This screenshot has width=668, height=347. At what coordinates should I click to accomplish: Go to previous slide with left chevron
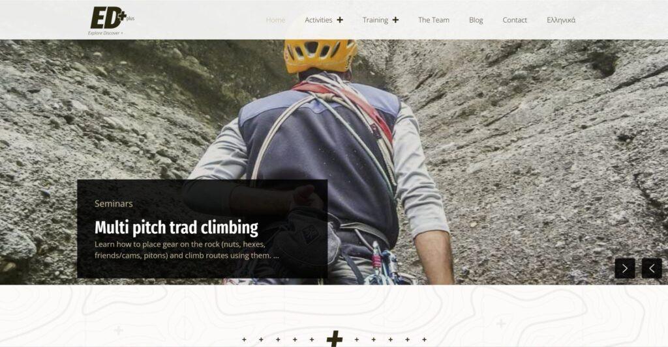(x=652, y=268)
